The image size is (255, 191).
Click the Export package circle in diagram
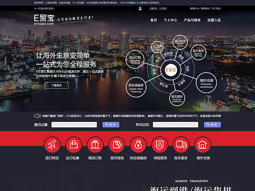(x=157, y=47)
